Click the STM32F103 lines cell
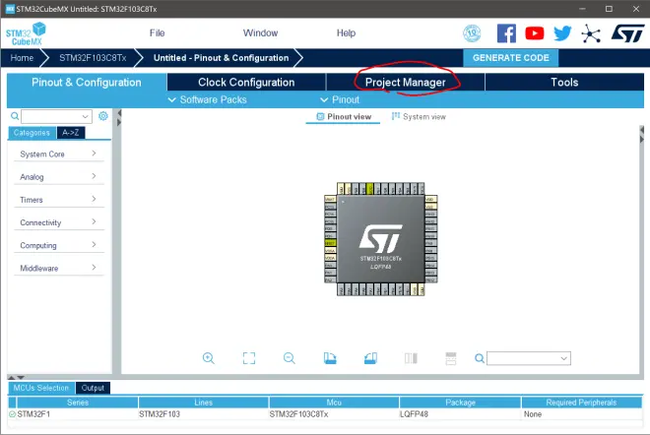Viewport: 650px width, 435px height. [203, 414]
